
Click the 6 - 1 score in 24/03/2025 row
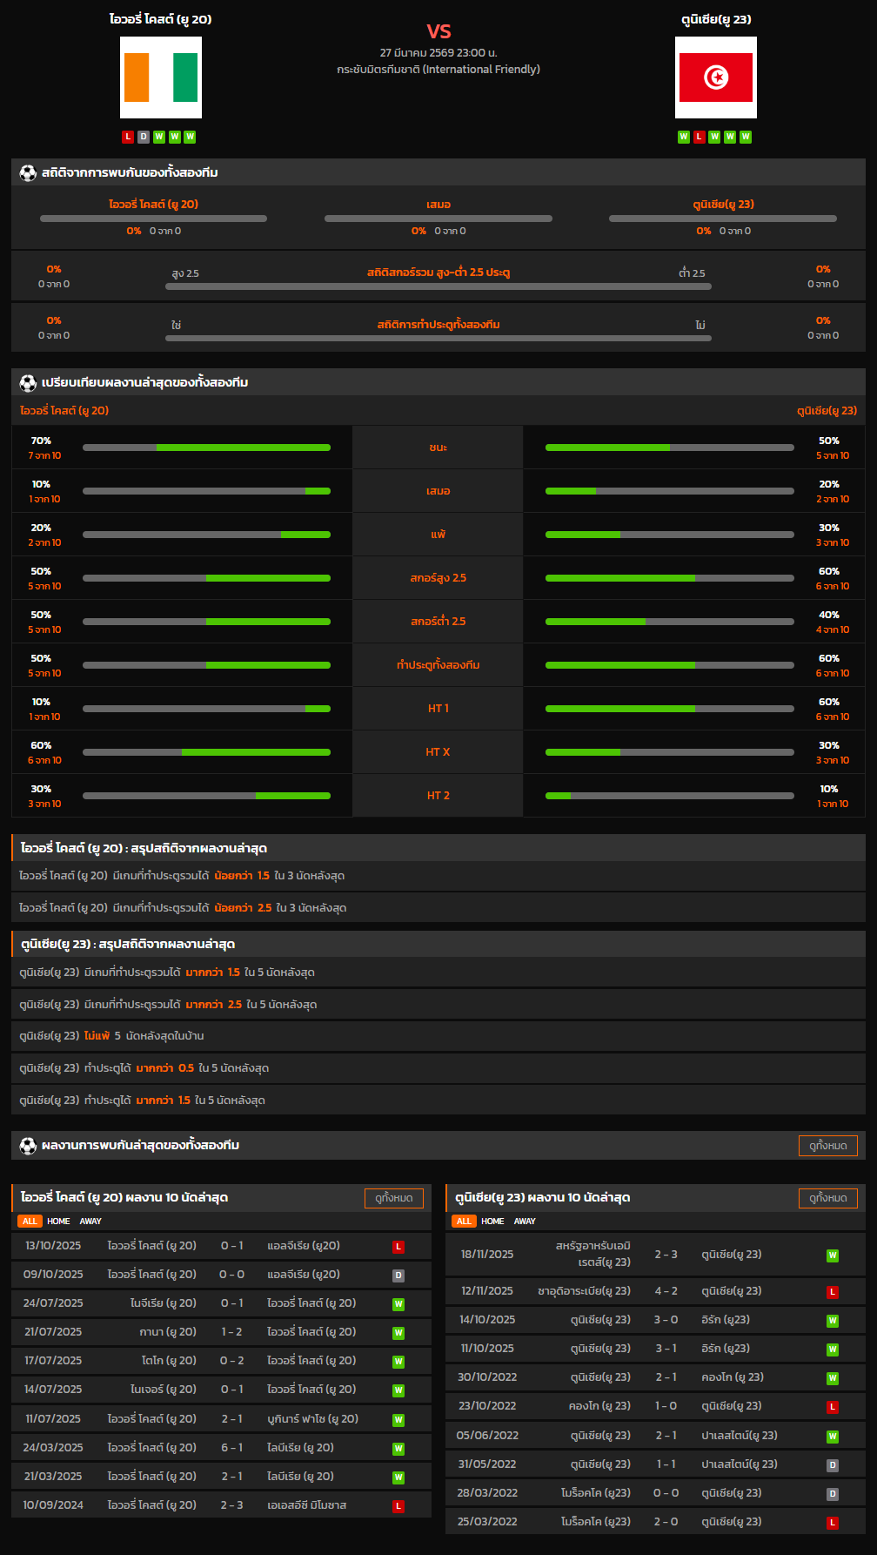pyautogui.click(x=231, y=1448)
